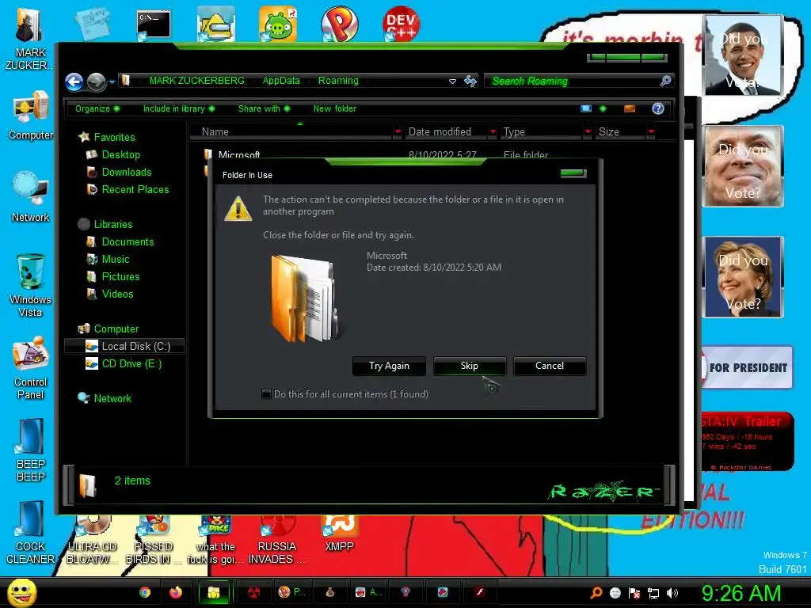This screenshot has height=608, width=811.
Task: Refresh the Roaming folder with the refresh icon
Action: pos(470,82)
